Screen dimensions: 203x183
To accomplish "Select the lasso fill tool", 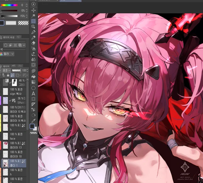I will (33, 71).
